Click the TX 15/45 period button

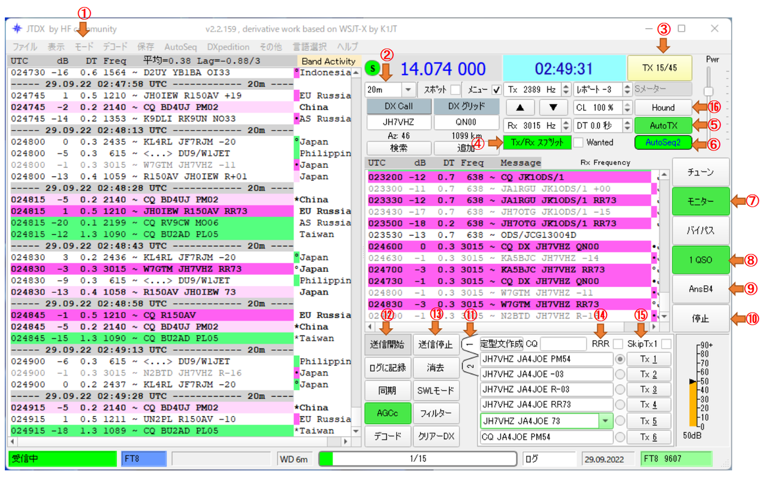pos(659,68)
